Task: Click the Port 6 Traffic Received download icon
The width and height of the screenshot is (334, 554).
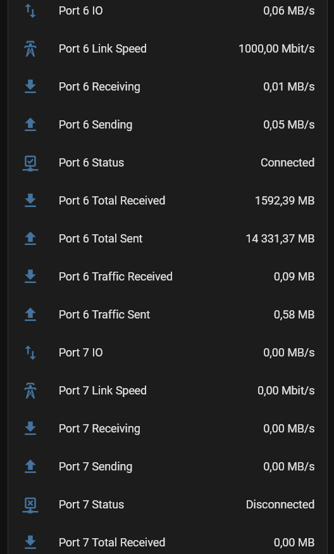Action: coord(30,277)
